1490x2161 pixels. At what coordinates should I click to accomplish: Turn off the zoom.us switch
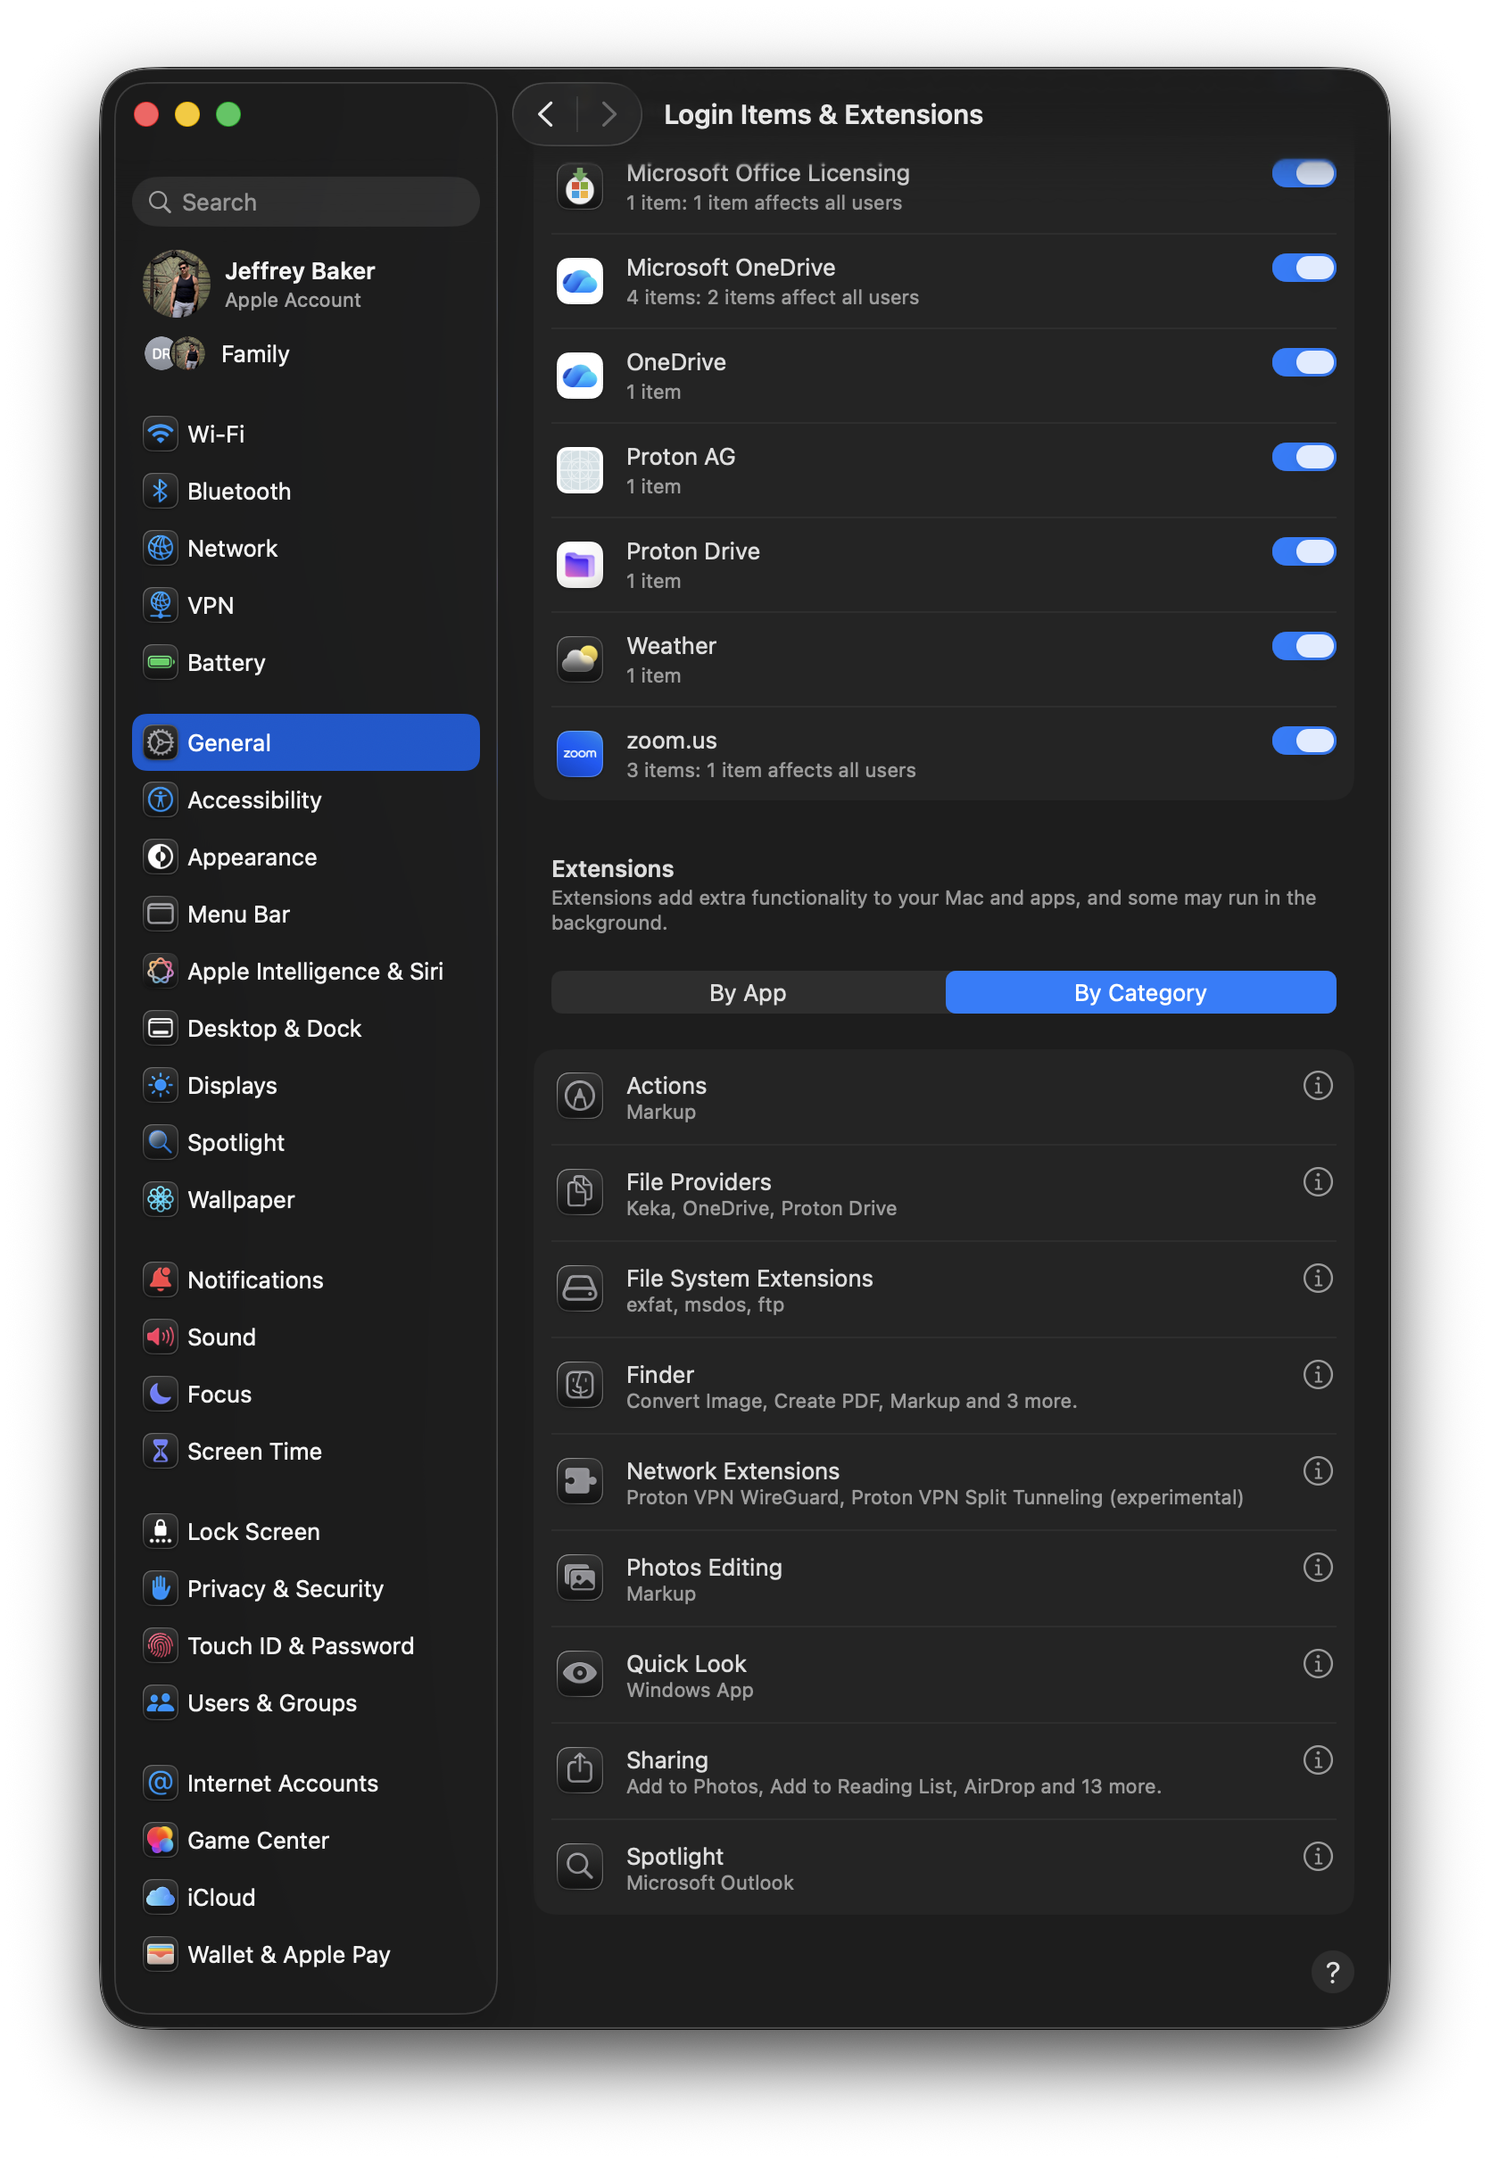(1304, 741)
